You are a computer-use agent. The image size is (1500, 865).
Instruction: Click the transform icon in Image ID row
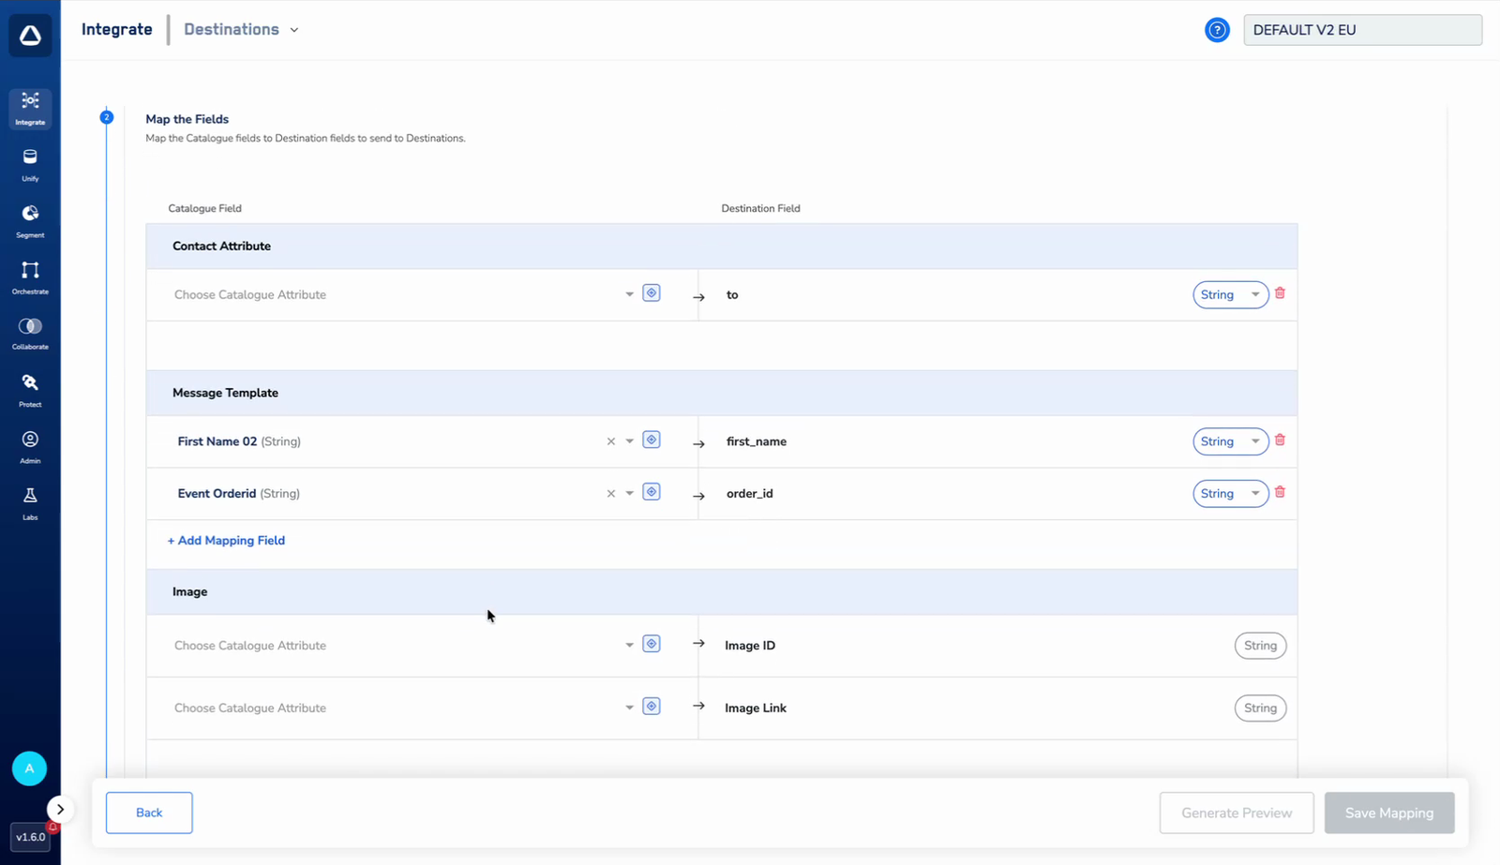pyautogui.click(x=652, y=644)
